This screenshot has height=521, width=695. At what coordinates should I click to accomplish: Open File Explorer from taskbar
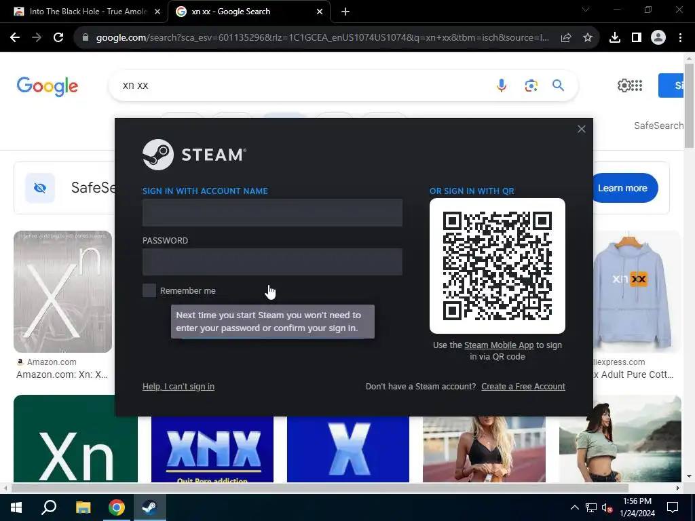pyautogui.click(x=83, y=507)
